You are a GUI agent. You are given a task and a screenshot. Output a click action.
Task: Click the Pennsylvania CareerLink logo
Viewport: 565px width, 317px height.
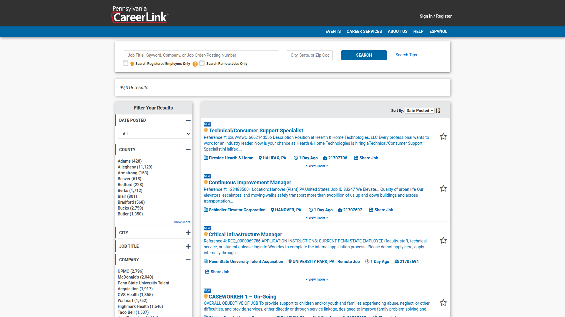pyautogui.click(x=140, y=14)
